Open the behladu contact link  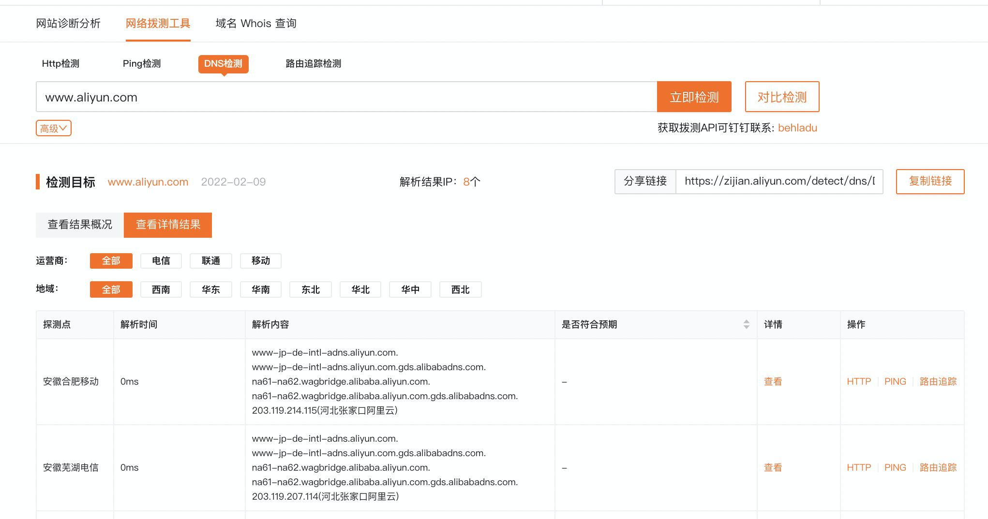[797, 128]
